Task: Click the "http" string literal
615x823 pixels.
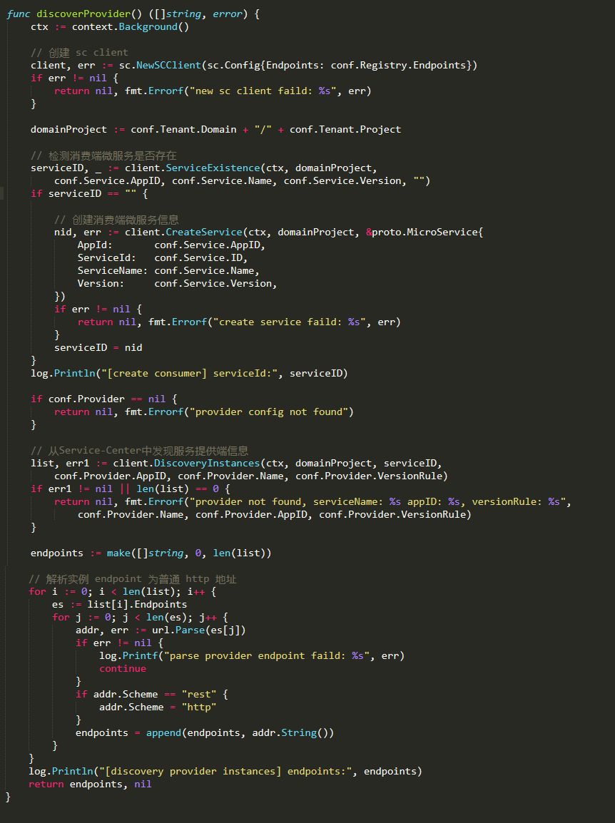Action: point(199,707)
